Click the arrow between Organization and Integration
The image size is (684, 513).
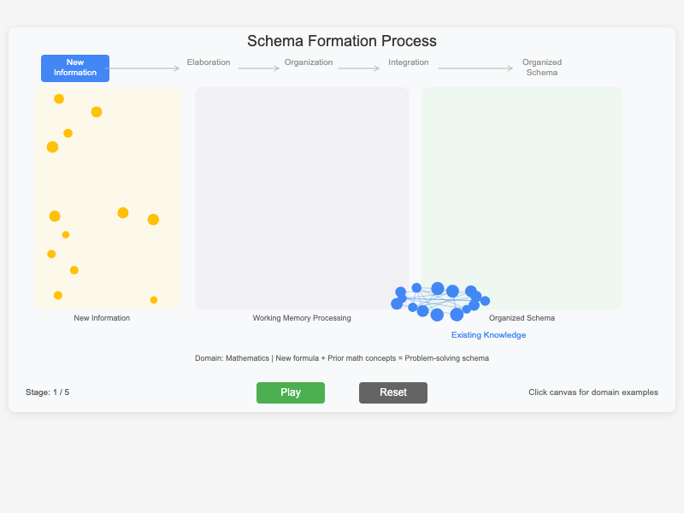click(357, 67)
